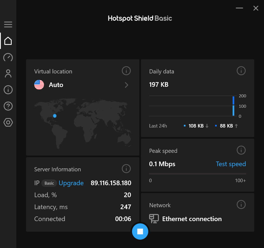This screenshot has height=248, width=264.
Task: Click the Peak speed info icon
Action: pos(241,150)
